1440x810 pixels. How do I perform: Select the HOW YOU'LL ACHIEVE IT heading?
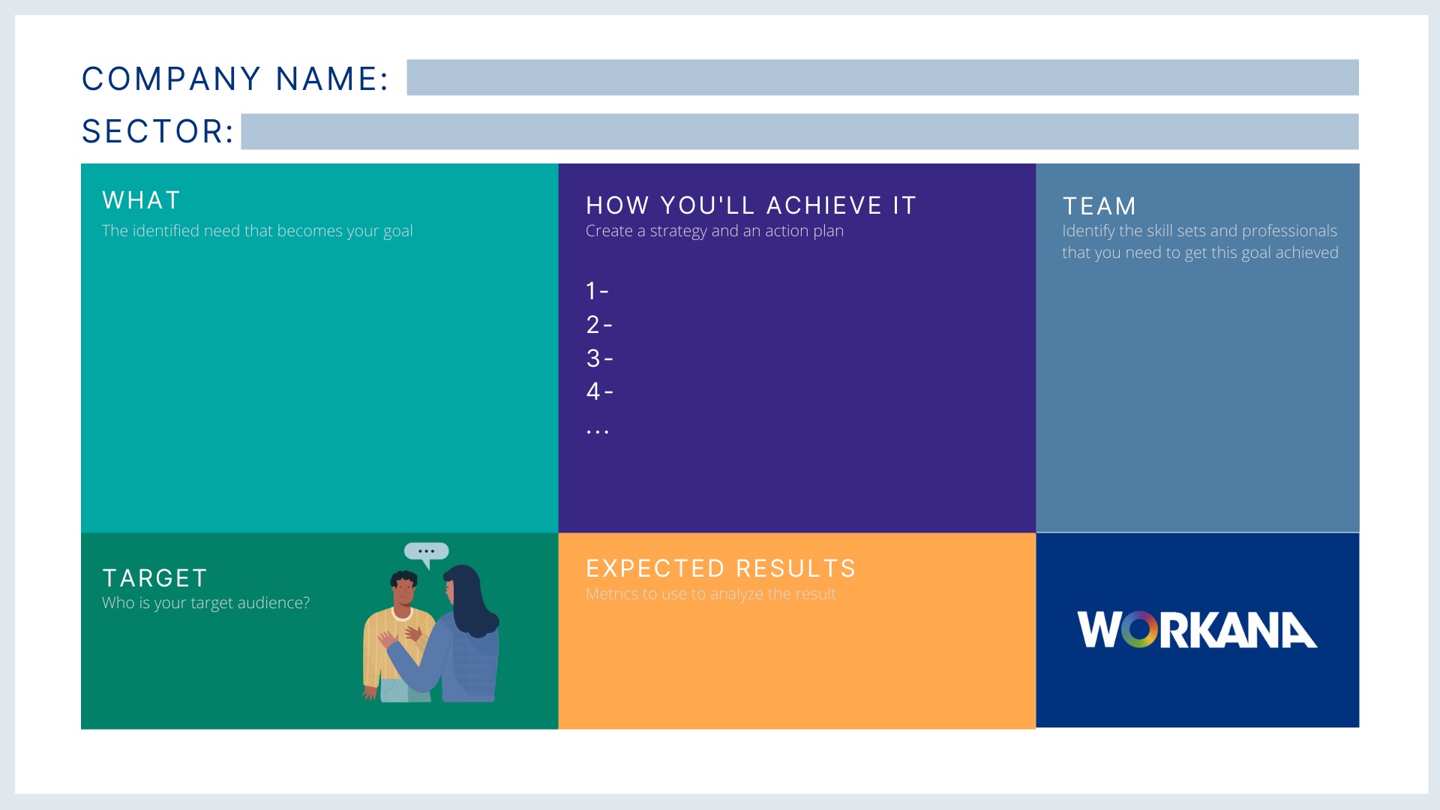pos(751,205)
